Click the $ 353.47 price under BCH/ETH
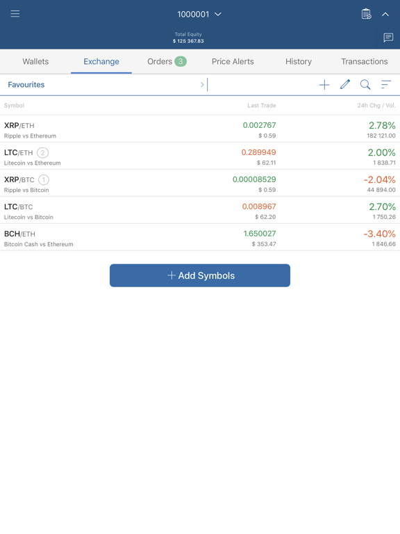This screenshot has height=534, width=400. (x=264, y=244)
